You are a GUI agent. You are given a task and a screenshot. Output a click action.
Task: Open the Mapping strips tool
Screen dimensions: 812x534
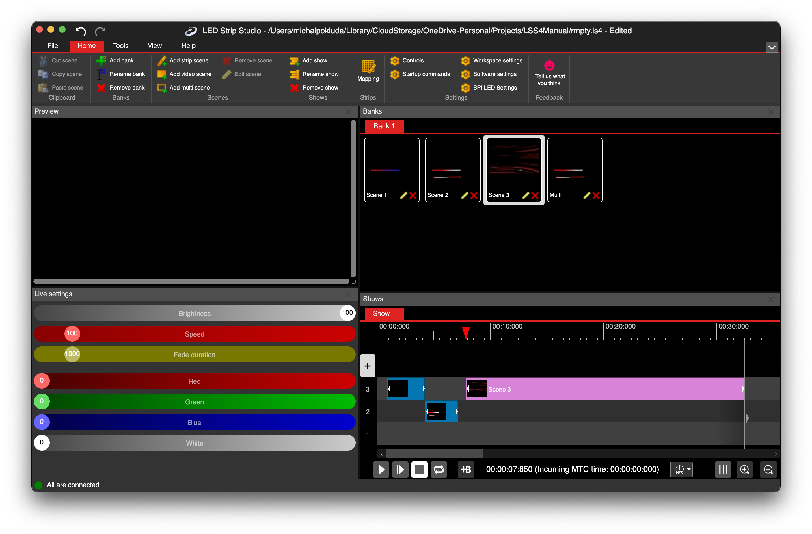(x=368, y=70)
